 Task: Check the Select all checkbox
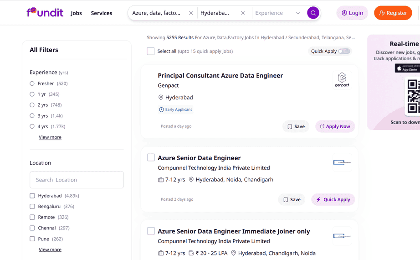(151, 51)
